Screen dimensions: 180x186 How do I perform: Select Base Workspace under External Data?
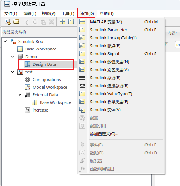[56, 102]
